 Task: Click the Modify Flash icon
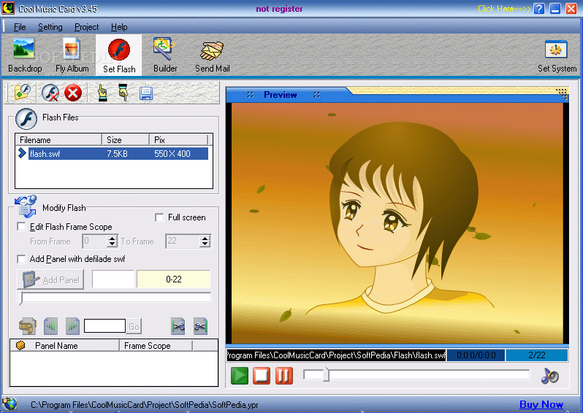[x=26, y=206]
